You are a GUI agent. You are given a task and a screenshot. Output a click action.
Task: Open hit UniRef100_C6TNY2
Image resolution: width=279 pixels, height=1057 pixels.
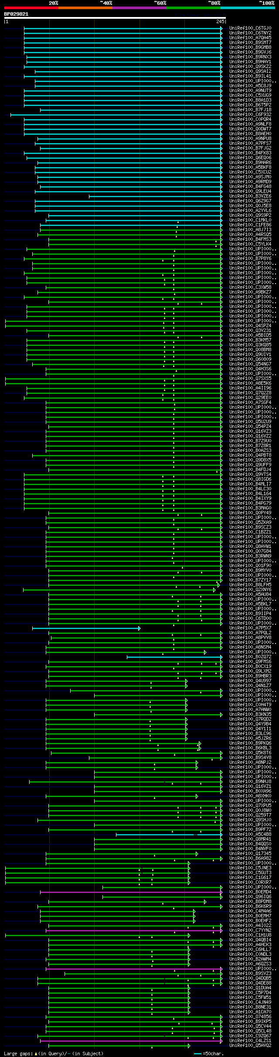click(250, 33)
